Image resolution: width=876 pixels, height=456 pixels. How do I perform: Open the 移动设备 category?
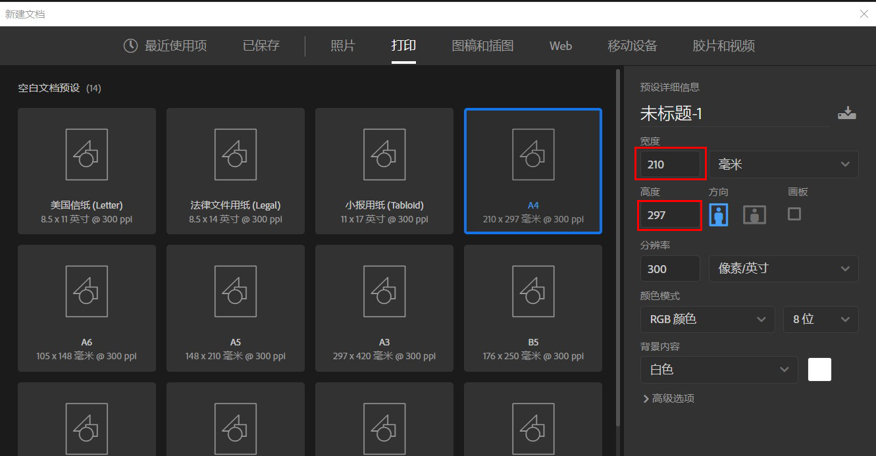(632, 45)
